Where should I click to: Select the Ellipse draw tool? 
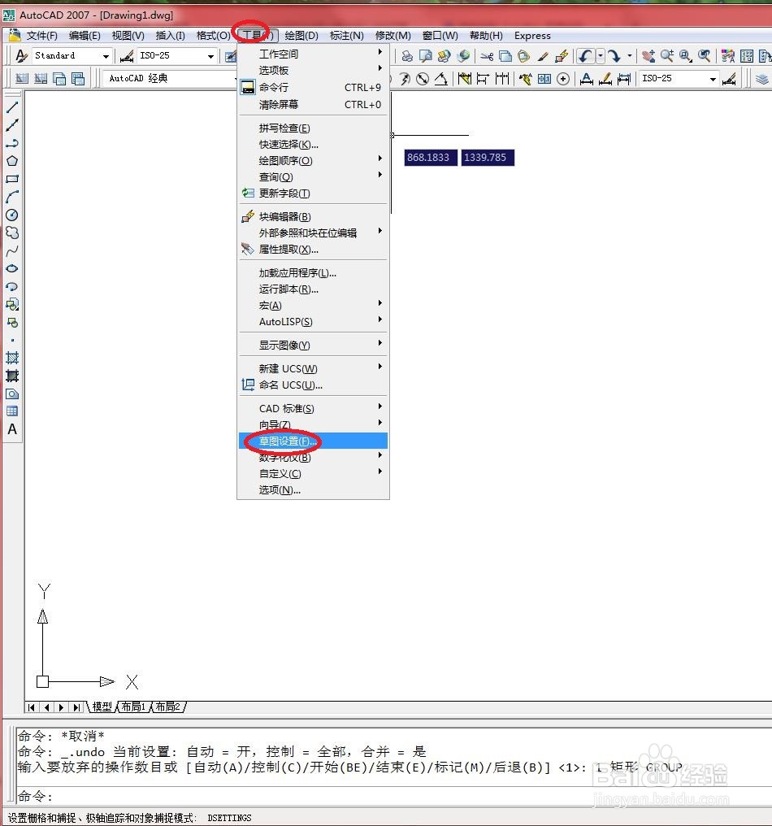pyautogui.click(x=12, y=268)
